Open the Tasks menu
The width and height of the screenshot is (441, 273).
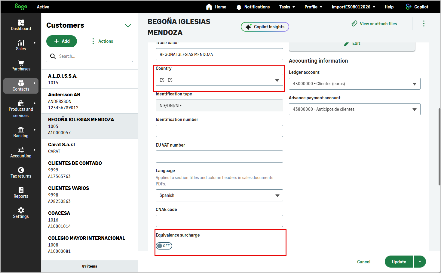(287, 7)
